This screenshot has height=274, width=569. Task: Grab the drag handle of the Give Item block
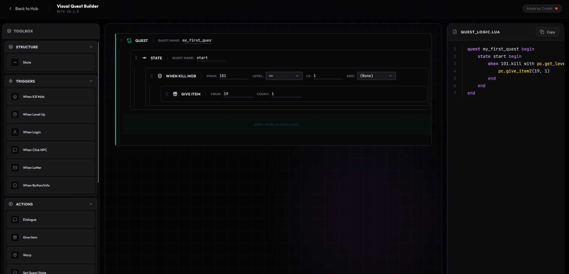[x=167, y=94]
